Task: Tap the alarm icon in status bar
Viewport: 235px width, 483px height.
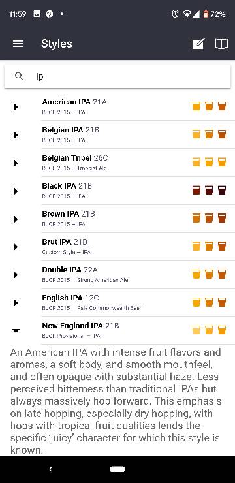Action: point(175,14)
